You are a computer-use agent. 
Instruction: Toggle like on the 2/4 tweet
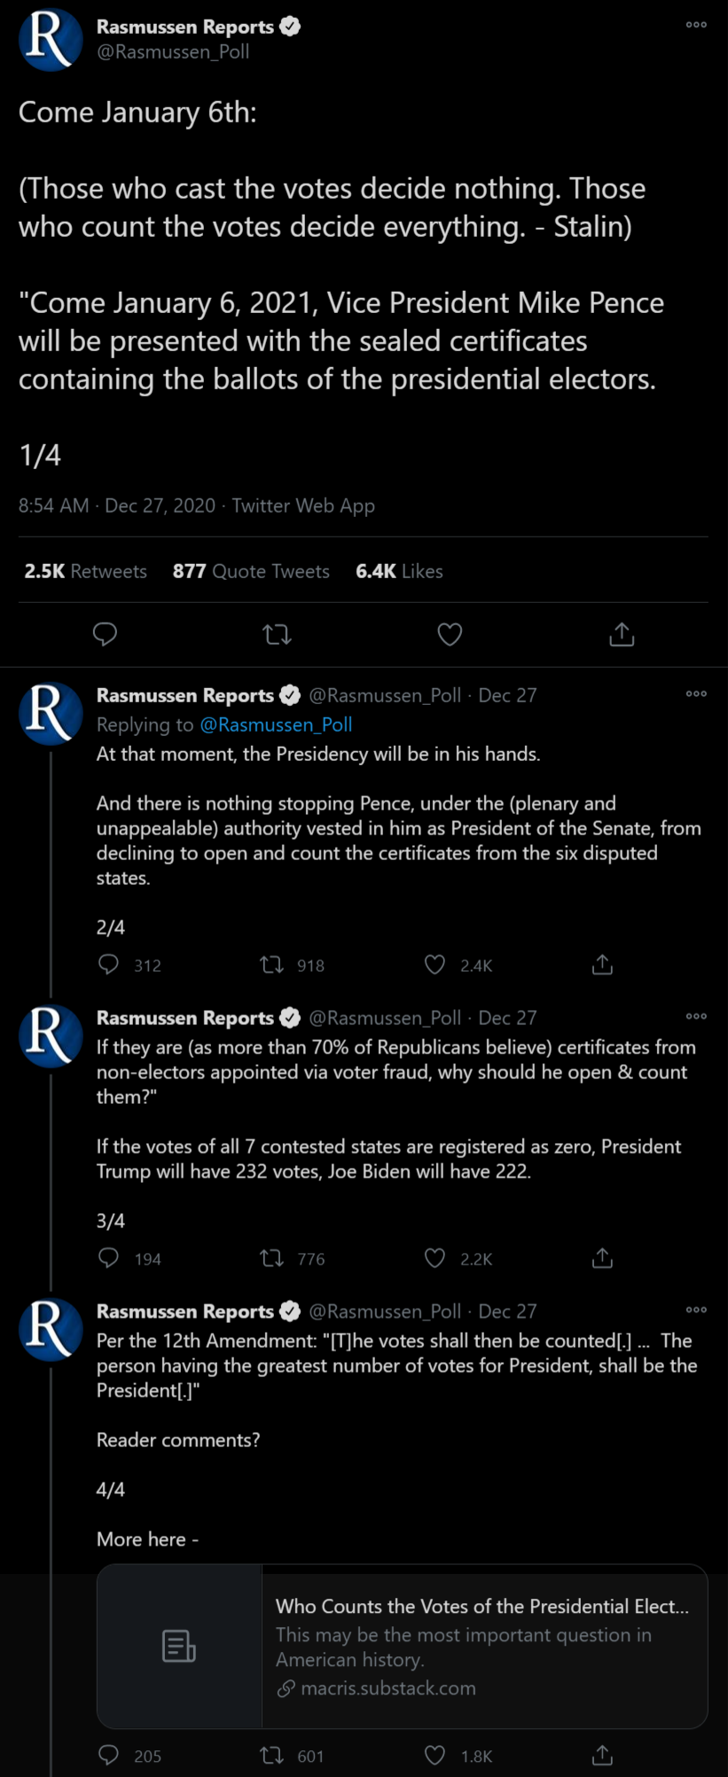pyautogui.click(x=434, y=965)
